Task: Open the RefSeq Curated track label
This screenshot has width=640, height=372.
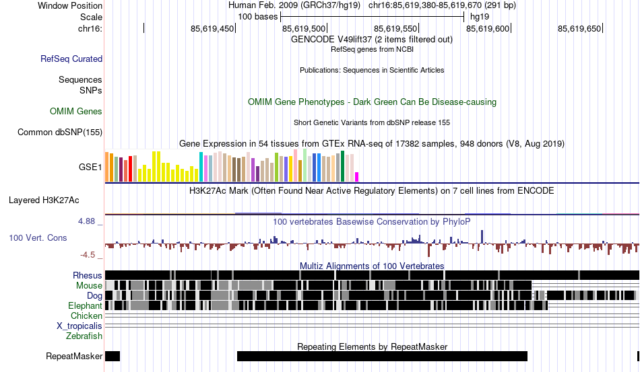Action: coord(71,59)
